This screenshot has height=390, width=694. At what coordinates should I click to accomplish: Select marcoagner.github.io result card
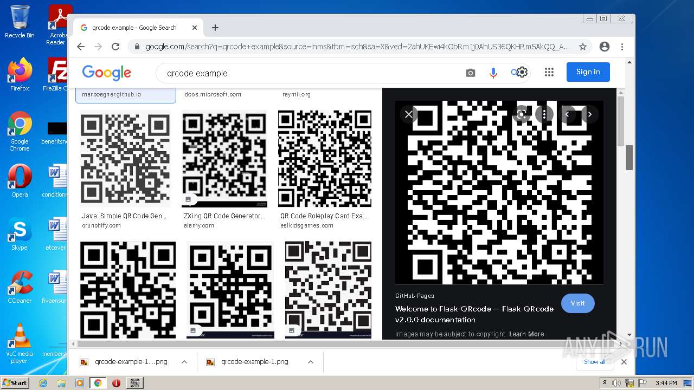pos(126,95)
